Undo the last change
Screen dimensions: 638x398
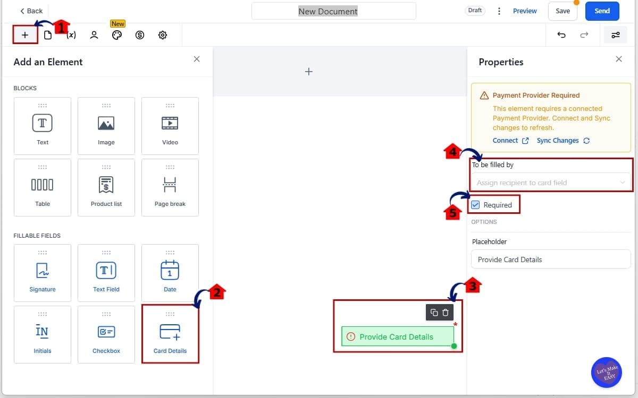(561, 35)
